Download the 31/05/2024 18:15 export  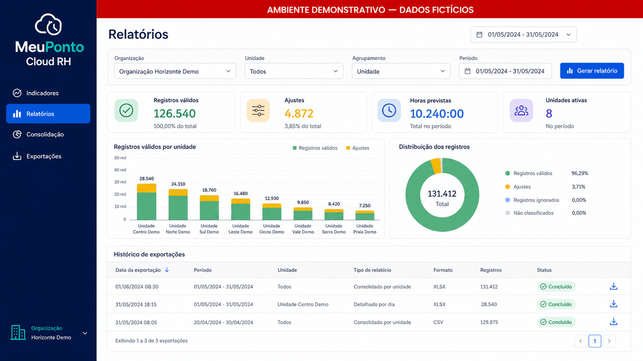coord(613,304)
